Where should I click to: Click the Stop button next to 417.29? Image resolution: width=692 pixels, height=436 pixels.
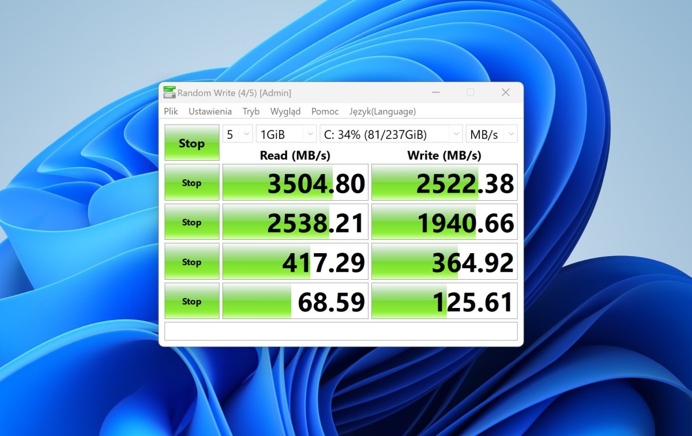coord(191,262)
